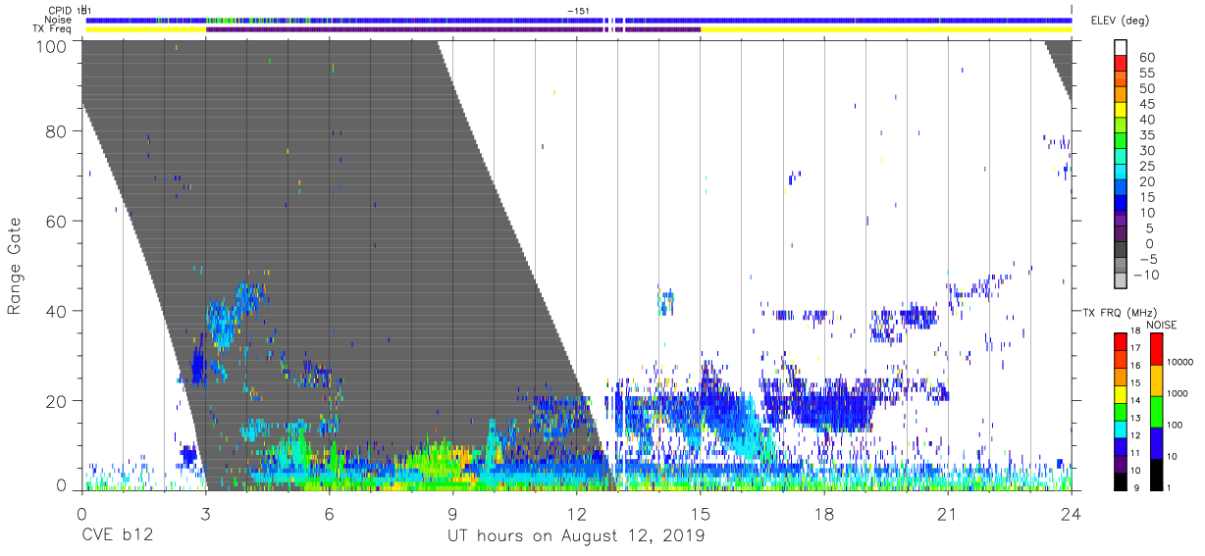This screenshot has width=1205, height=556.
Task: Click the cyan segment of TX FRQ color bar
Action: click(x=1120, y=428)
